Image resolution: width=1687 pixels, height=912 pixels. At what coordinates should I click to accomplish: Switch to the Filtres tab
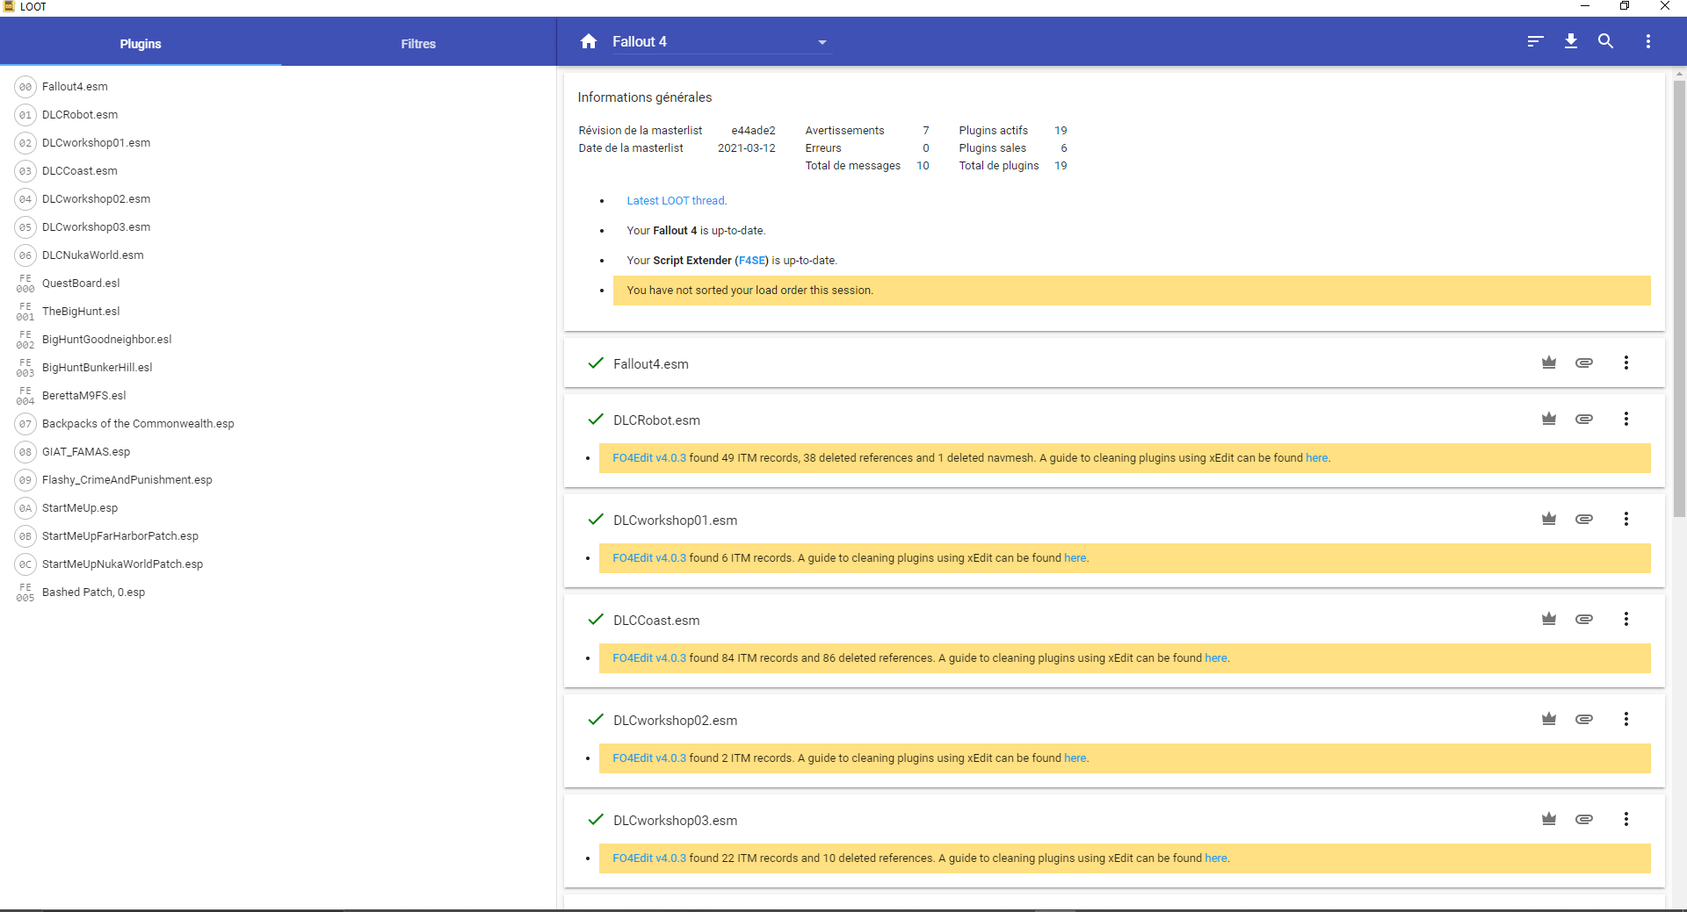pos(418,44)
